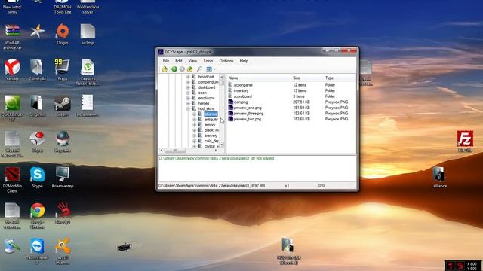
Task: Click the tree vertical scrollbar up arrow
Action: point(221,77)
